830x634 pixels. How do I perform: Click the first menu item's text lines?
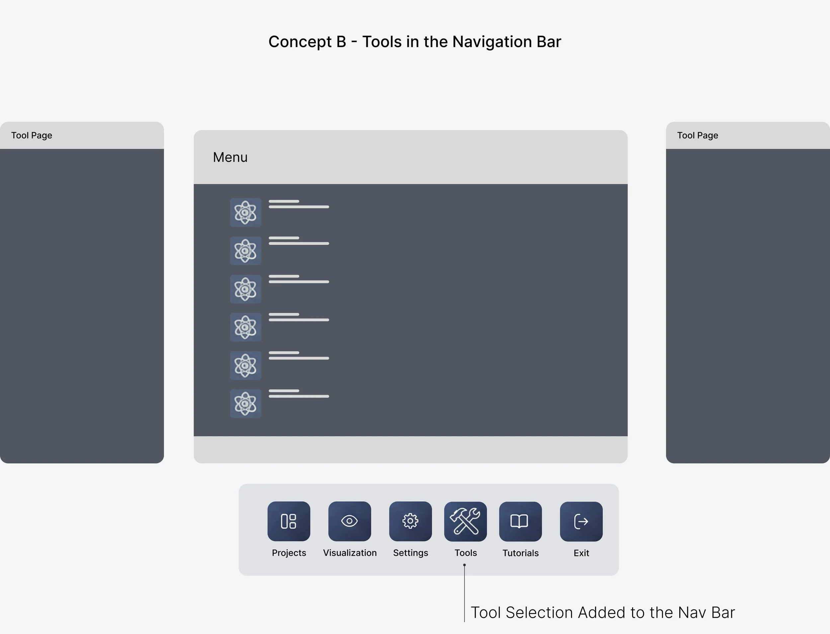[298, 204]
